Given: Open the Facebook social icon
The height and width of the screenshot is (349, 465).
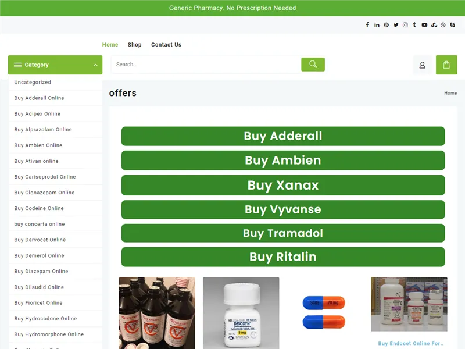Looking at the screenshot, I should [x=367, y=24].
